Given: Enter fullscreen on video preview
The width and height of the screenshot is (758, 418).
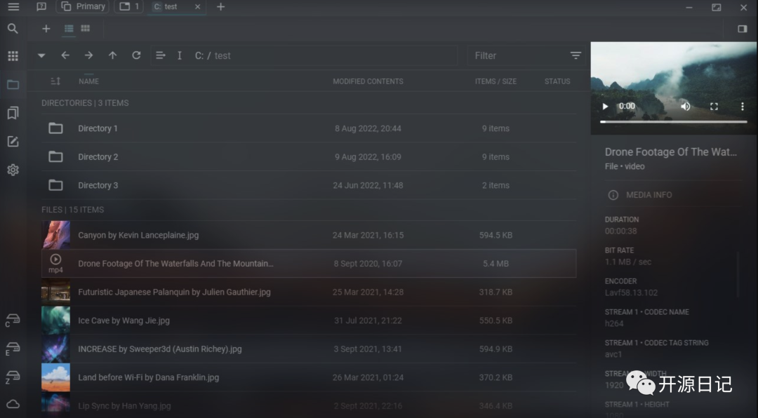Looking at the screenshot, I should tap(714, 107).
